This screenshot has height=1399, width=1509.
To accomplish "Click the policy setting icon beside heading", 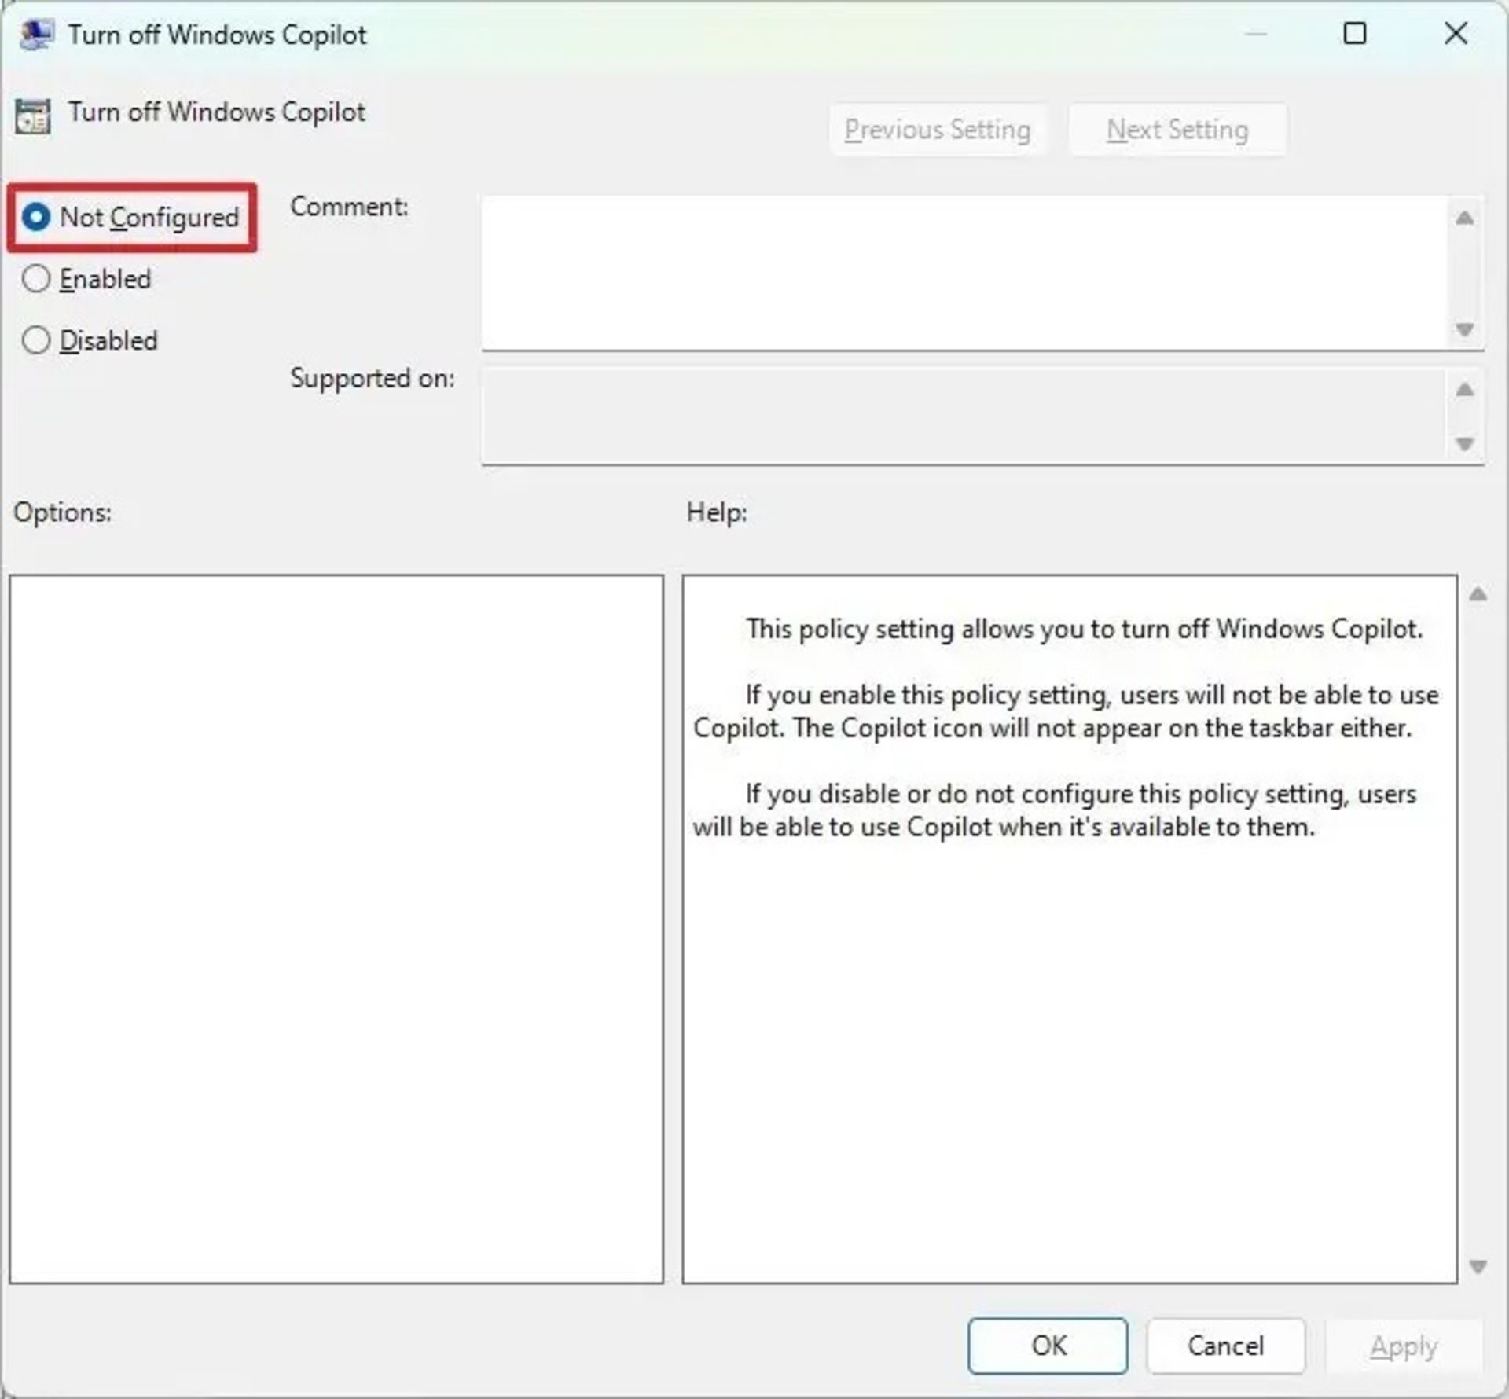I will tap(32, 116).
